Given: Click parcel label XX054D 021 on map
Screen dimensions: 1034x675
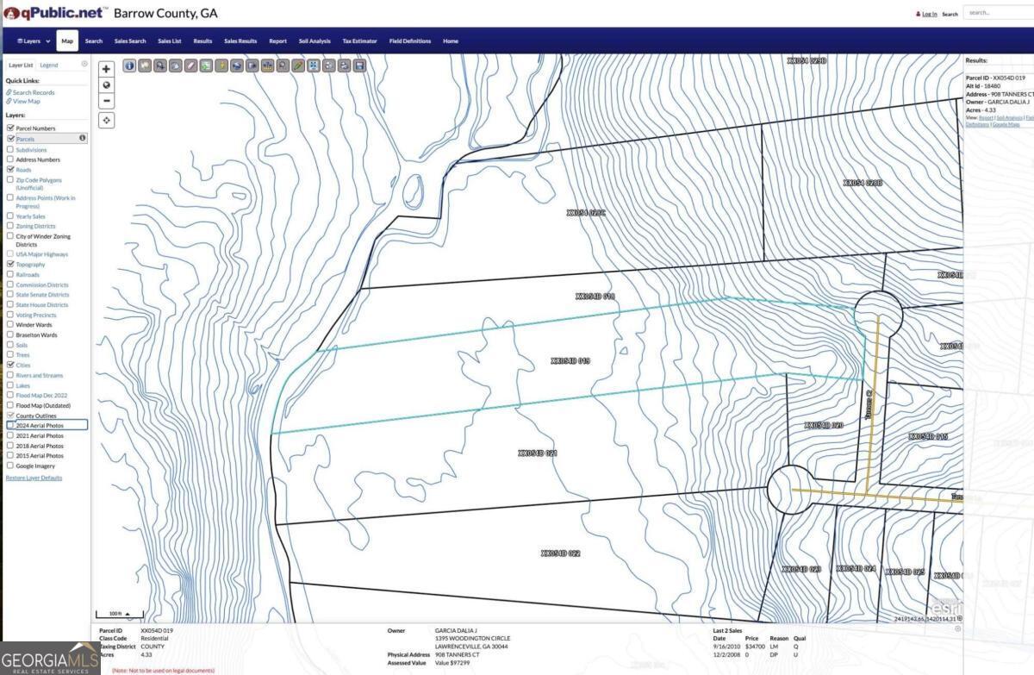Looking at the screenshot, I should pos(538,453).
